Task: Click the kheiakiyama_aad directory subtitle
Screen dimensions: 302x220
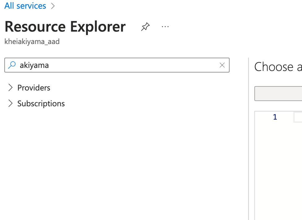Action: 32,42
